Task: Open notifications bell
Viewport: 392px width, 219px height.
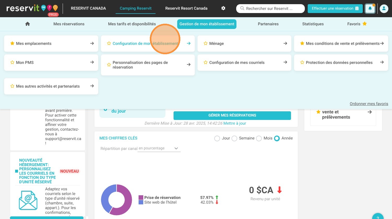Action: [x=370, y=8]
